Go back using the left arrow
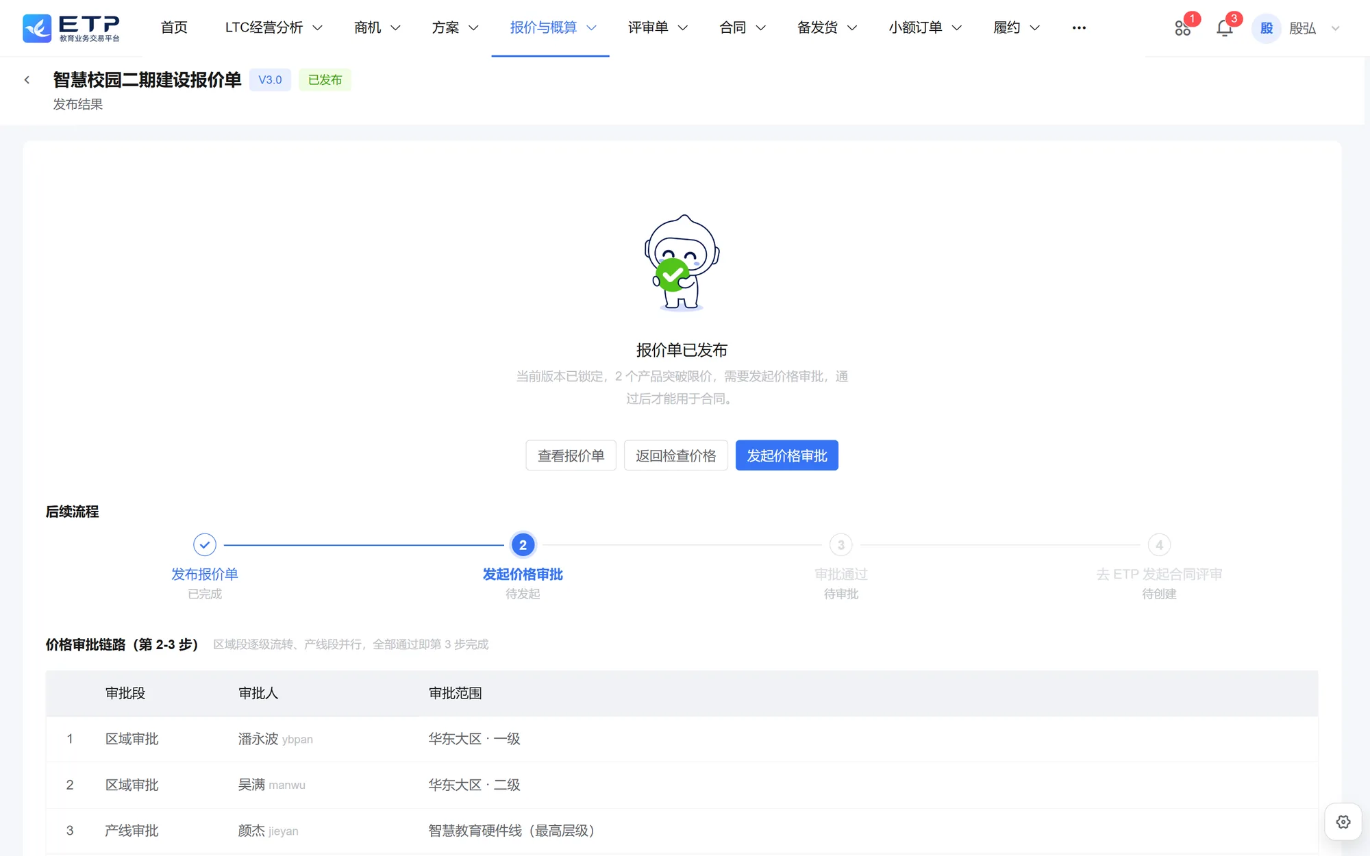The width and height of the screenshot is (1370, 856). (27, 80)
